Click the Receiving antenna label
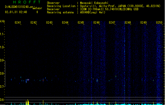Image resolution: width=165 pixels, height=105 pixels. (60, 12)
